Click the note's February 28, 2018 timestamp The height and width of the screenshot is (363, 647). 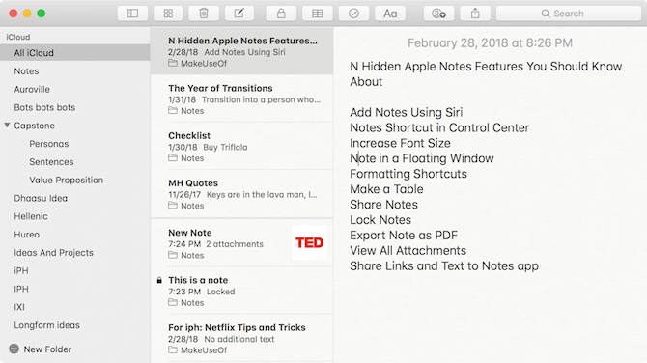tap(490, 42)
